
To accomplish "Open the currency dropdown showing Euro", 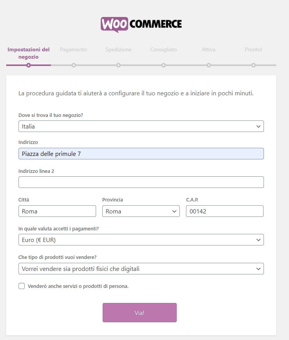I will click(x=141, y=240).
